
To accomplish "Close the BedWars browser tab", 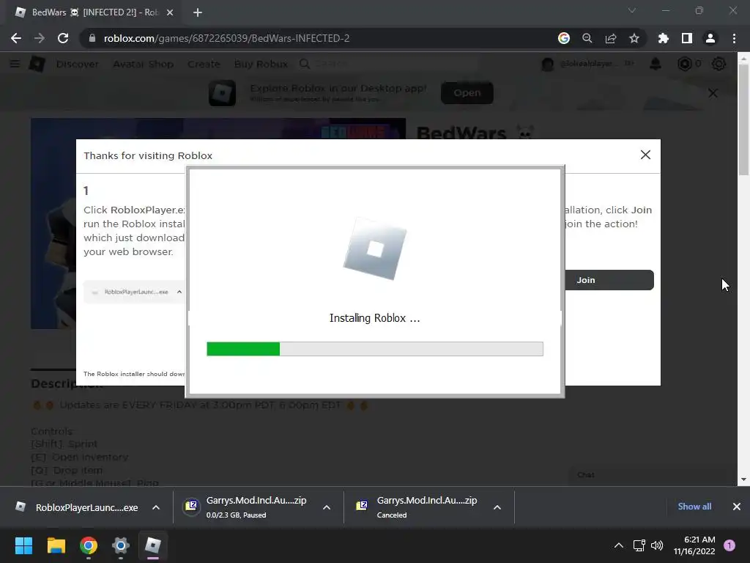I will pyautogui.click(x=170, y=12).
